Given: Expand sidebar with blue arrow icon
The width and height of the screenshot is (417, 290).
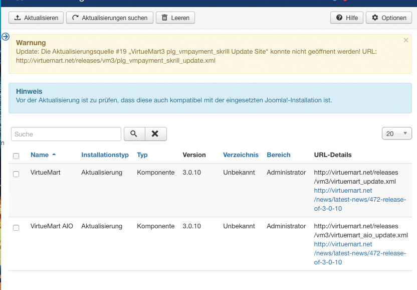Looking at the screenshot, I should pos(6,37).
